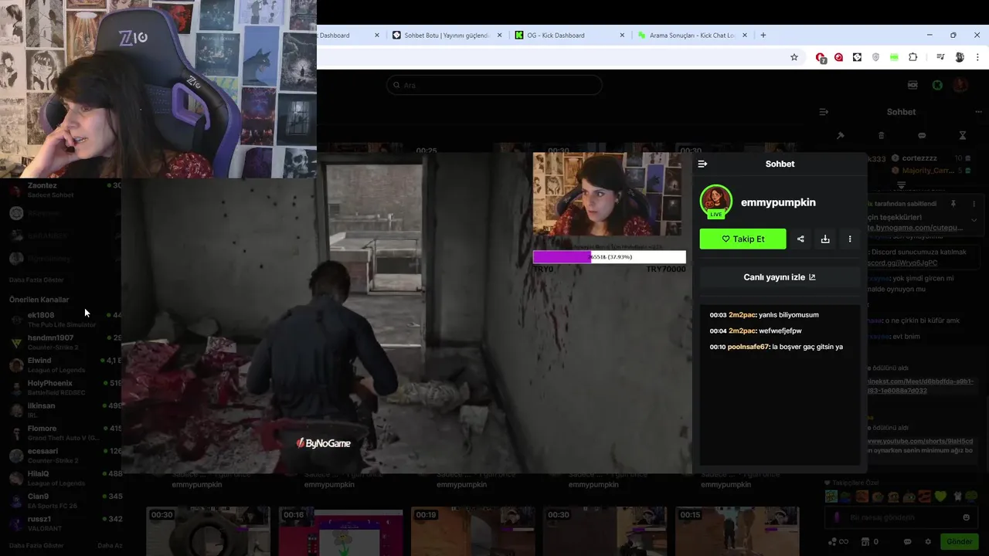Open the chat bubble icon below message box

(x=908, y=541)
